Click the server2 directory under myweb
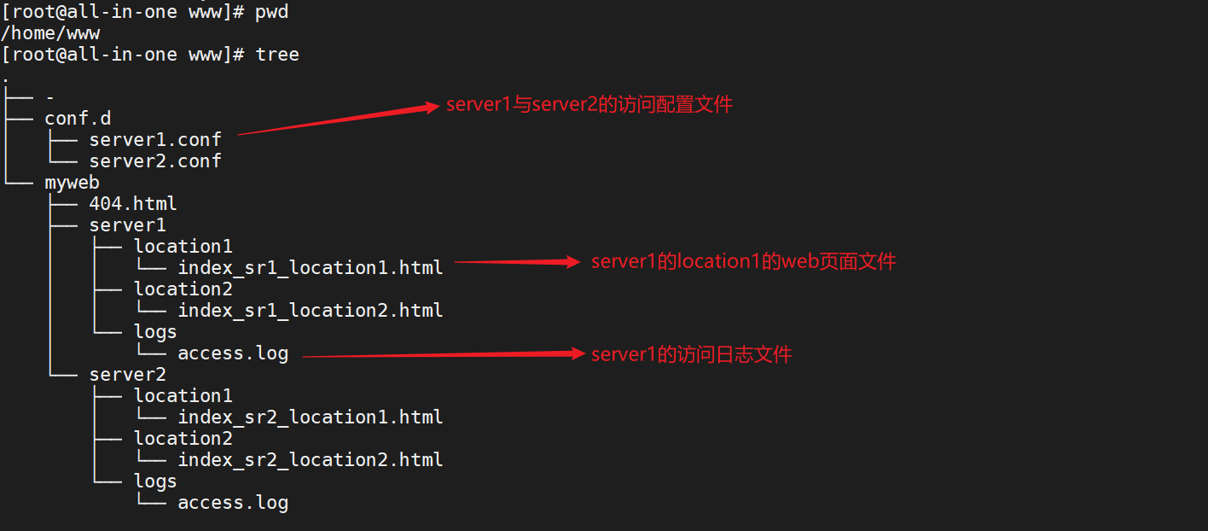Screen dimensions: 1208x531 click(127, 374)
